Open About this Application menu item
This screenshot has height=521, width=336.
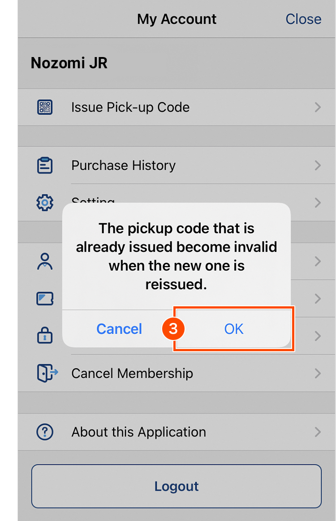(139, 432)
